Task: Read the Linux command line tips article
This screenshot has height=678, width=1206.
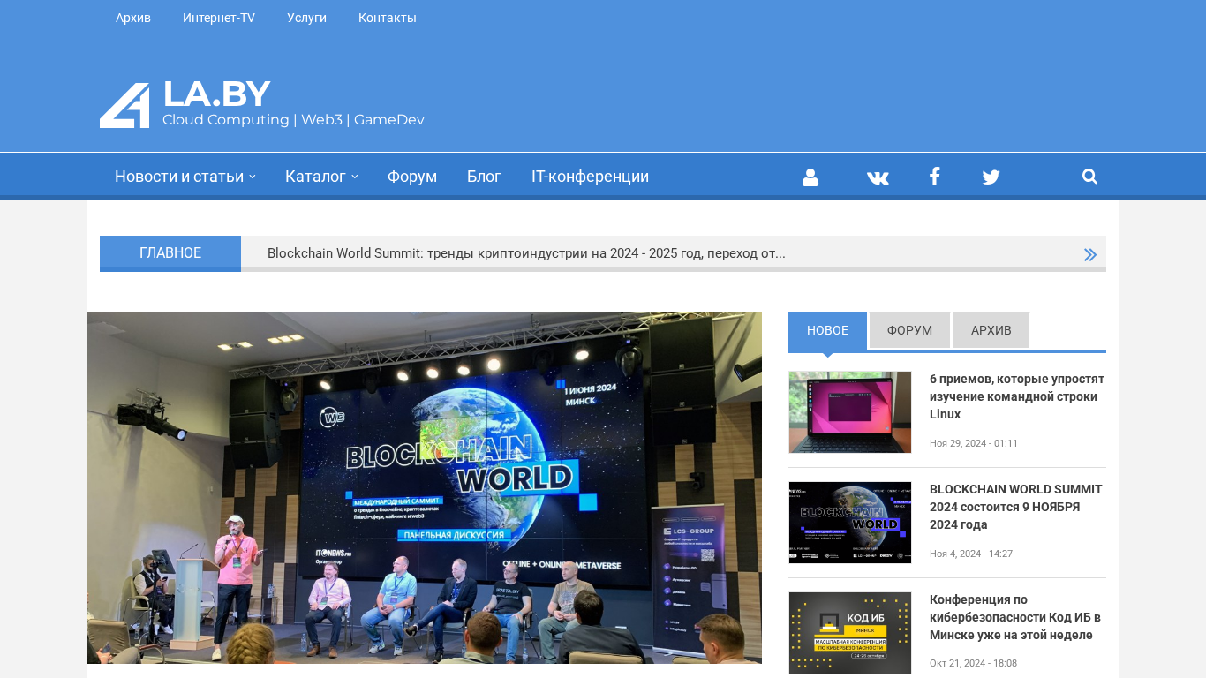Action: [1017, 396]
